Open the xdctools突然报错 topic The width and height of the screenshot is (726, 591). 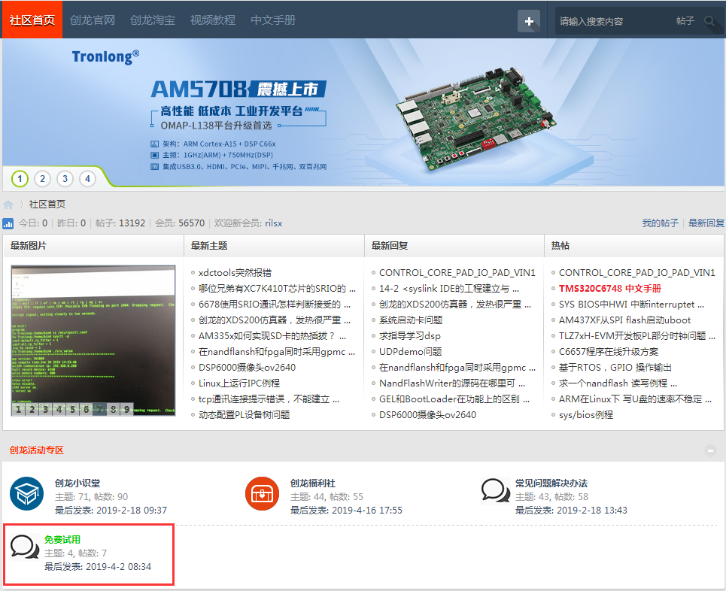click(x=235, y=273)
